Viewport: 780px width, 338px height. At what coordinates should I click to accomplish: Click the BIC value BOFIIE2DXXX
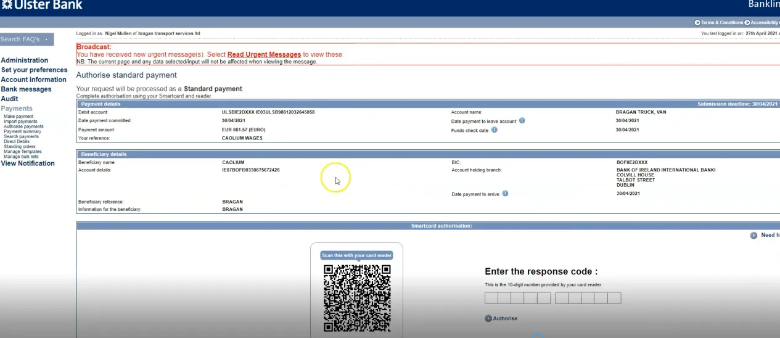point(632,162)
